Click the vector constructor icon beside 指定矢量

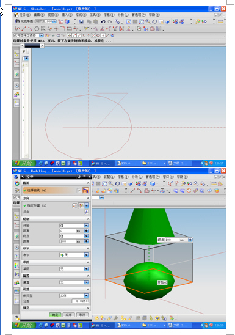click(x=74, y=206)
